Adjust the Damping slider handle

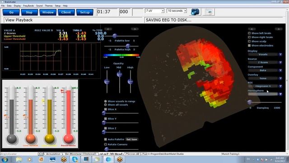point(250,102)
